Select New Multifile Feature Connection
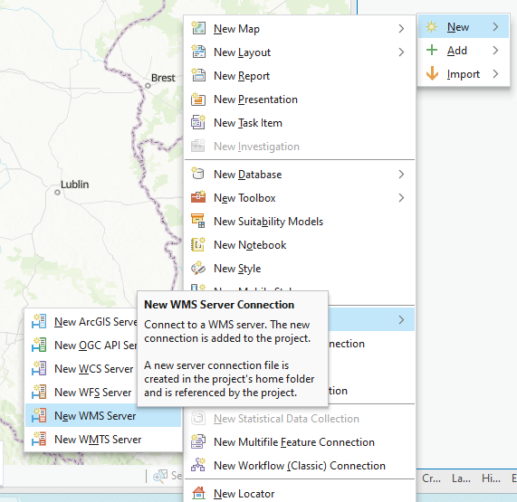Viewport: 517px width, 502px height. point(300,442)
